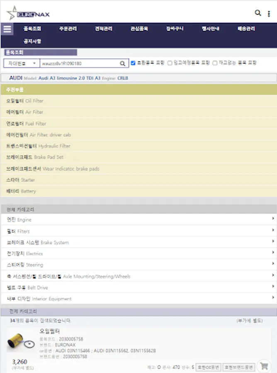The width and height of the screenshot is (277, 373).
Task: Expand the Interior Equipment category
Action: click(138, 298)
